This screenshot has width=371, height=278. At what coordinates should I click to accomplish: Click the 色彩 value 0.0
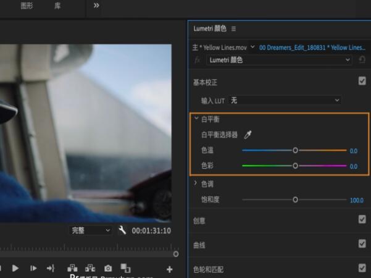(x=354, y=166)
